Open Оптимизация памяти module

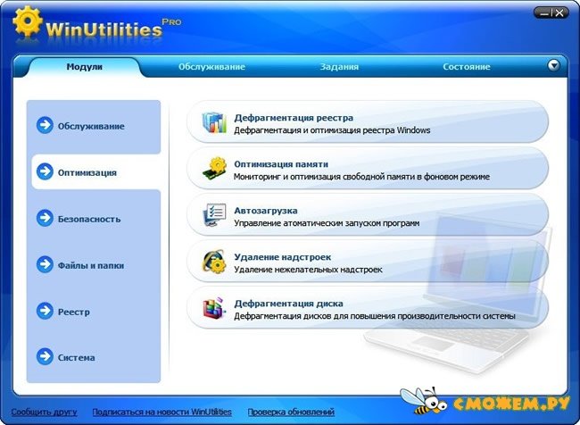281,164
